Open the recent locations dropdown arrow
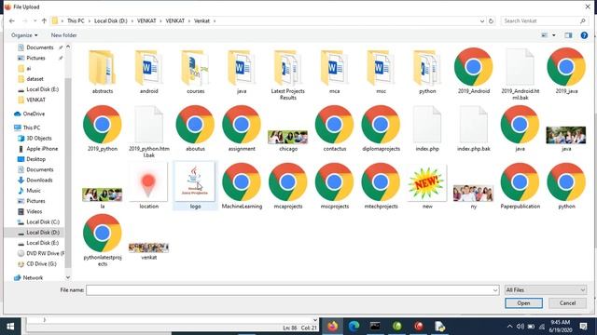Screen dimensions: 597x335 (x=35, y=20)
